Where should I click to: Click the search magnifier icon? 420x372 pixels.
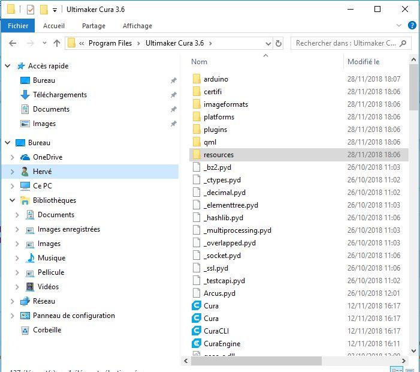[x=403, y=43]
